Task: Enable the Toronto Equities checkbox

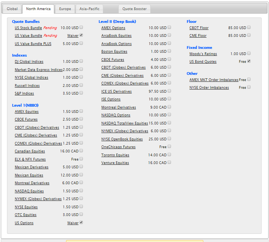Action: 169,155
